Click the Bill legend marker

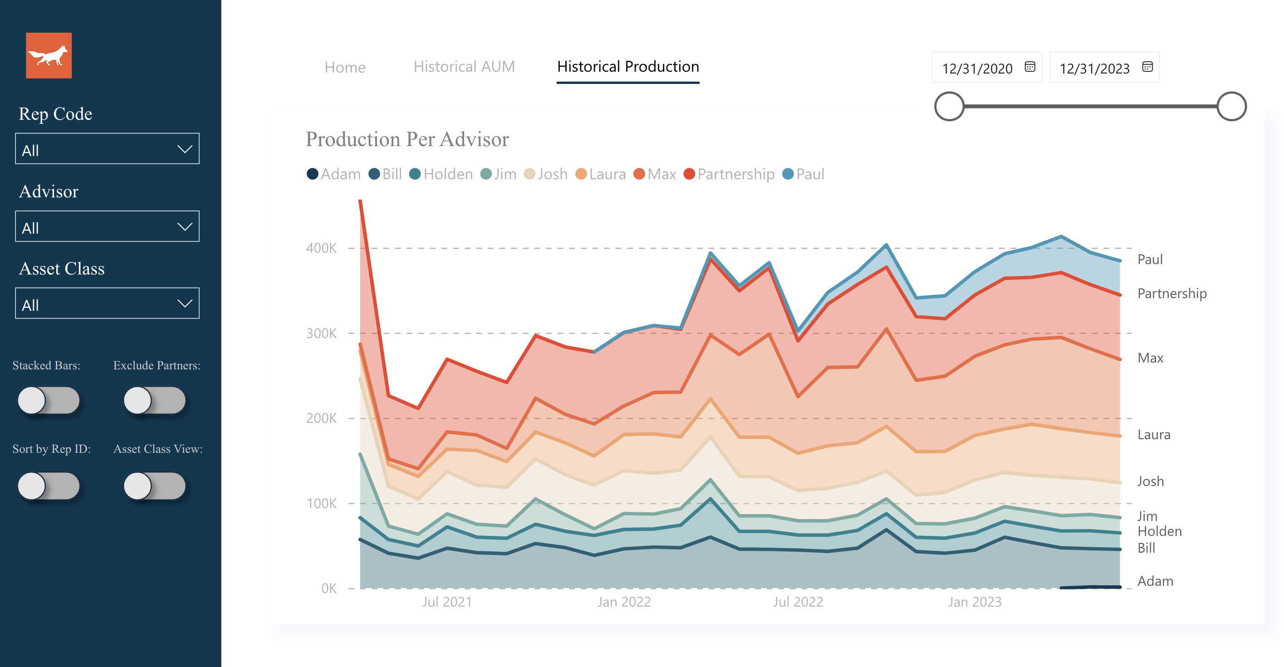click(374, 174)
